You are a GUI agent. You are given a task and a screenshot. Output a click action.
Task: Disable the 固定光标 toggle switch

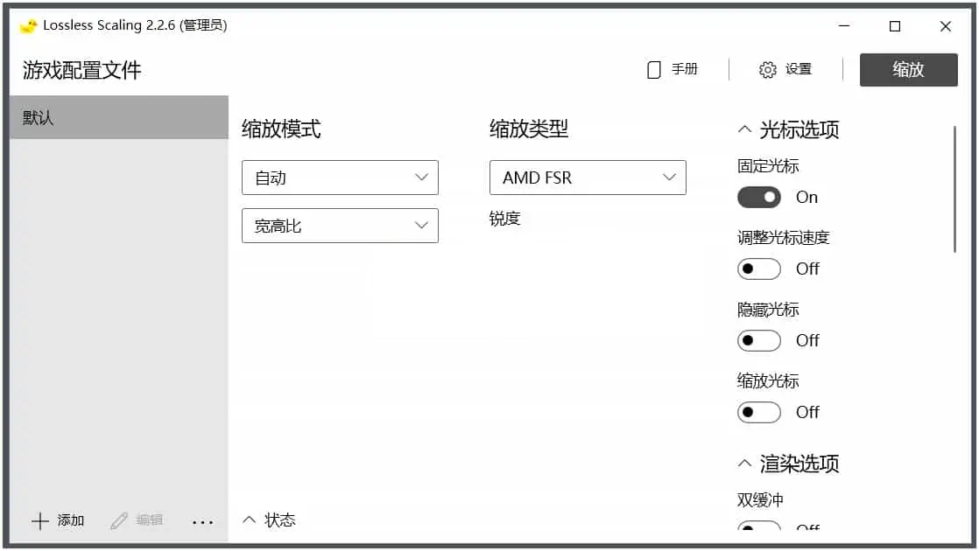(x=758, y=198)
